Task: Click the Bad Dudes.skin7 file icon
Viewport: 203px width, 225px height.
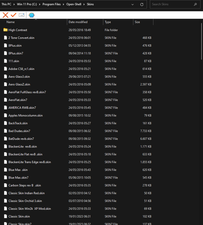Action: click(x=5, y=131)
